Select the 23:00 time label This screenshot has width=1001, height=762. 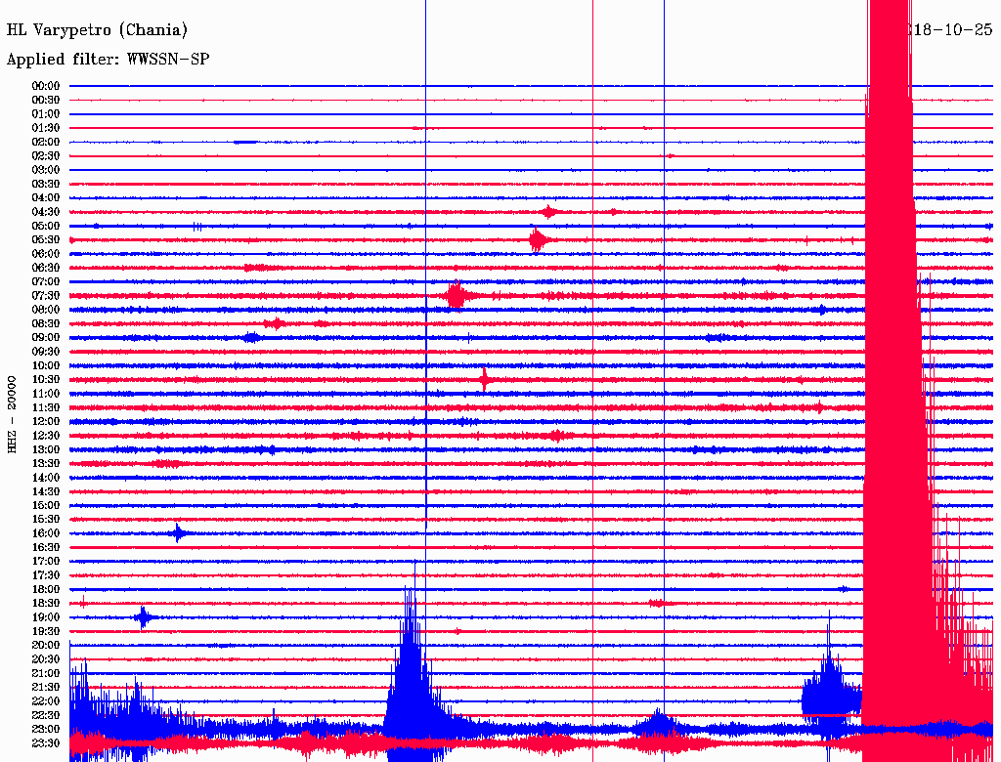46,729
